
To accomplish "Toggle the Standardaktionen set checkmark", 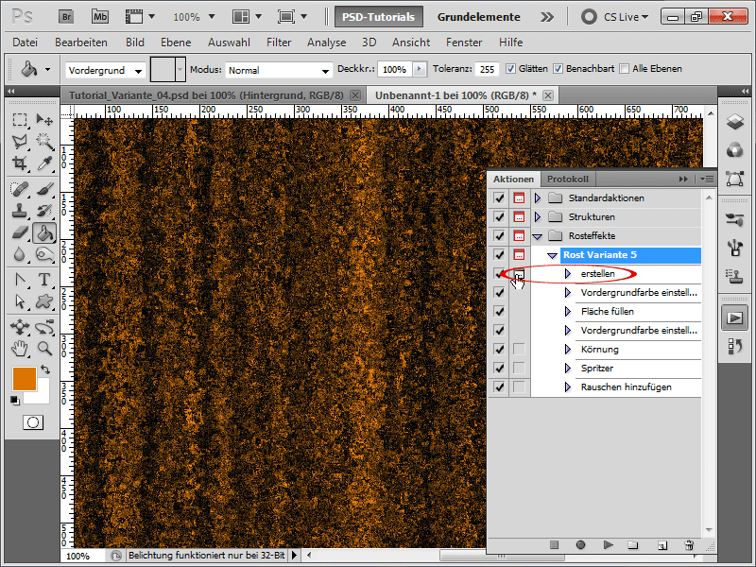I will pyautogui.click(x=499, y=198).
